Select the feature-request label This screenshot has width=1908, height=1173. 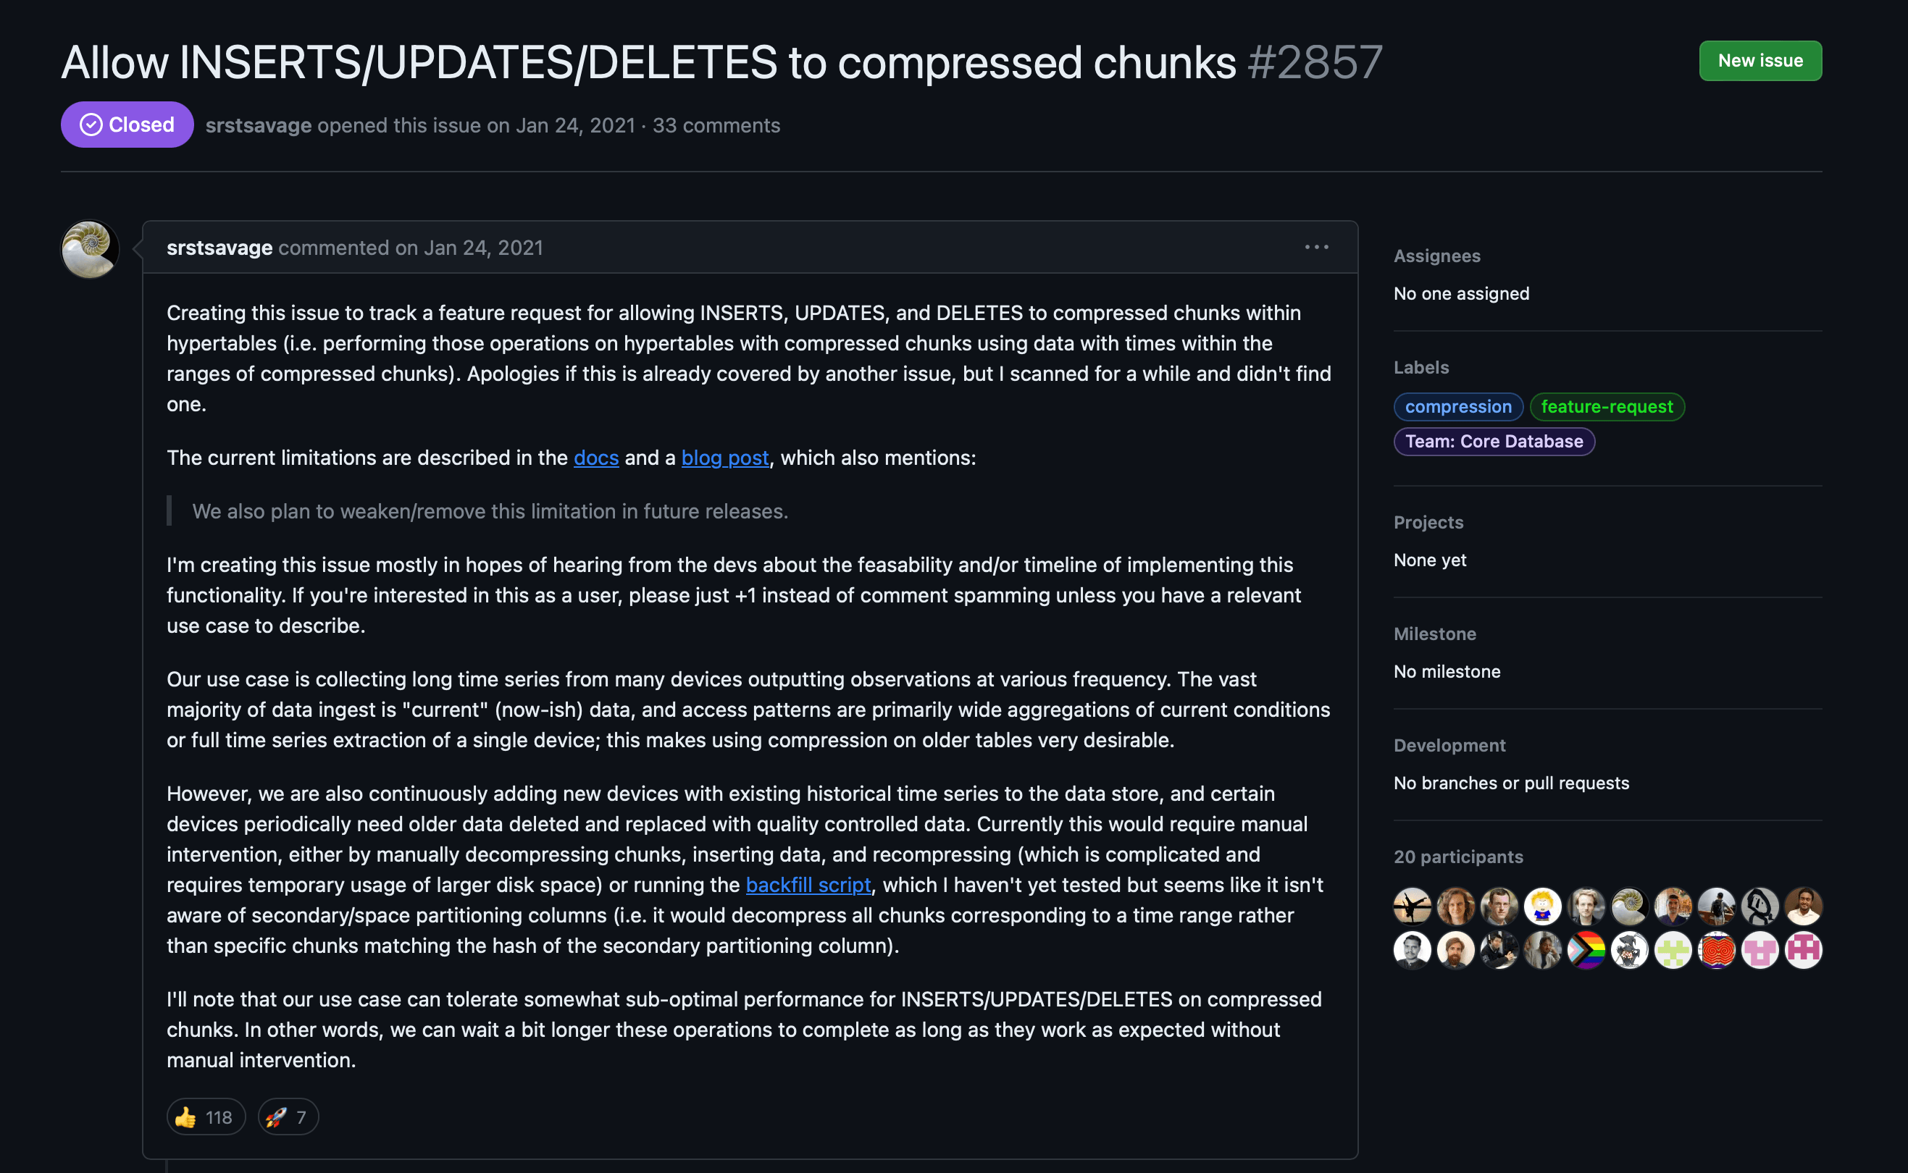pos(1606,406)
